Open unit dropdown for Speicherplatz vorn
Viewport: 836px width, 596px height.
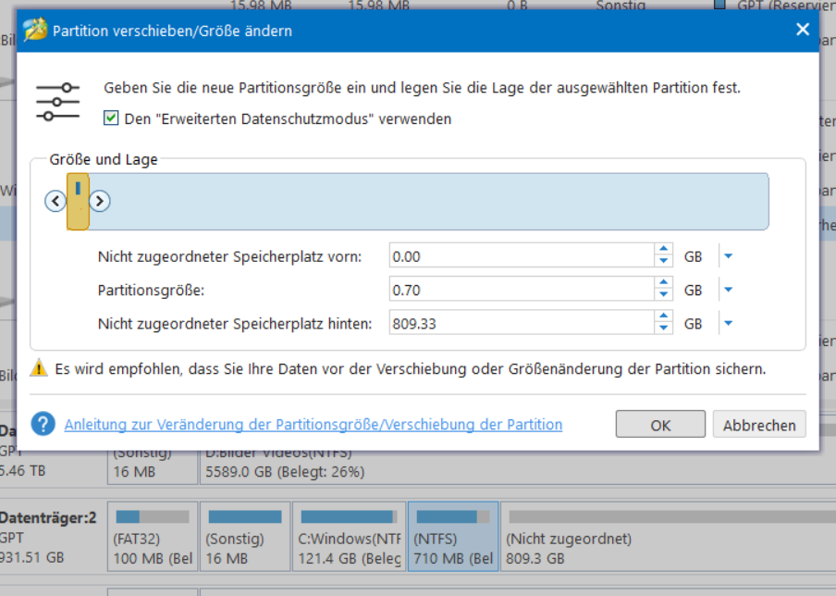click(729, 256)
